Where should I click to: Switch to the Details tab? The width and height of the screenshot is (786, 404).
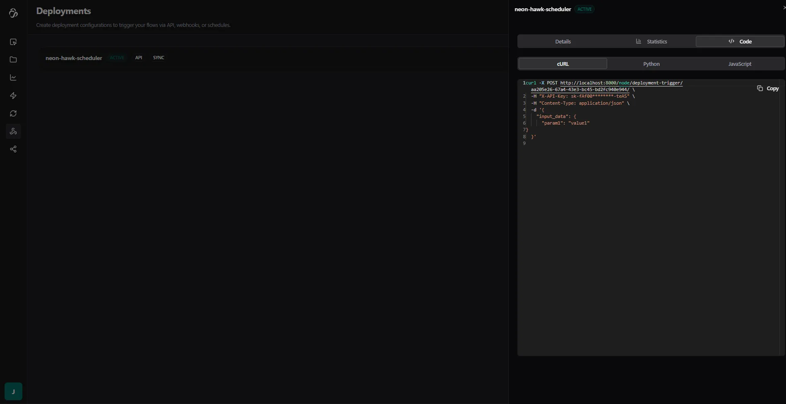point(562,41)
